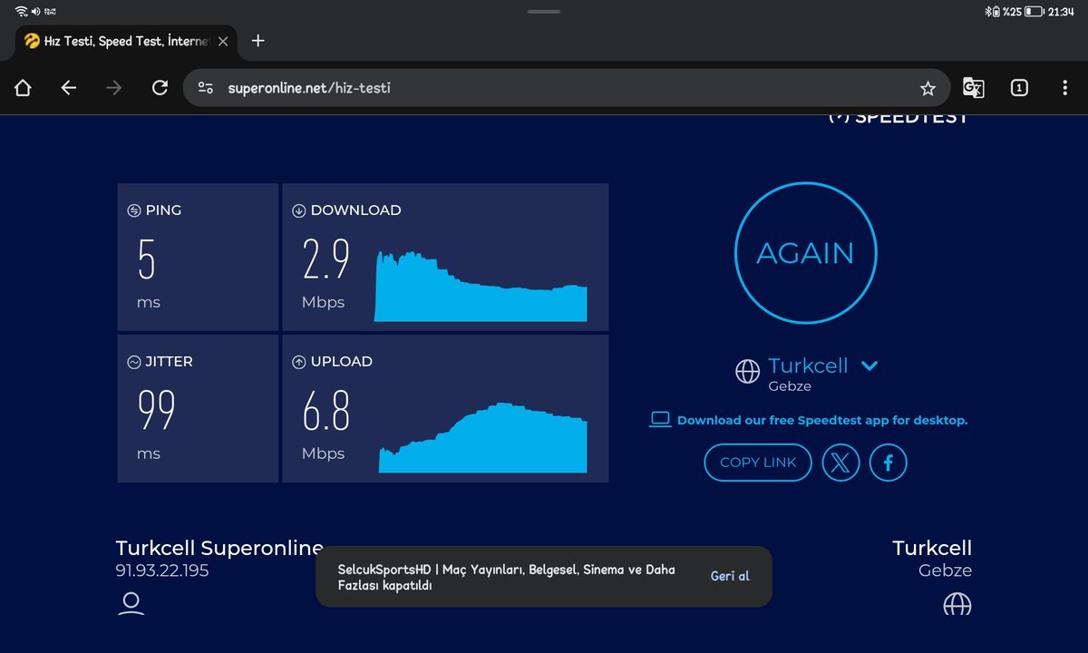Click the upload speed graph
The image size is (1088, 653).
[483, 437]
